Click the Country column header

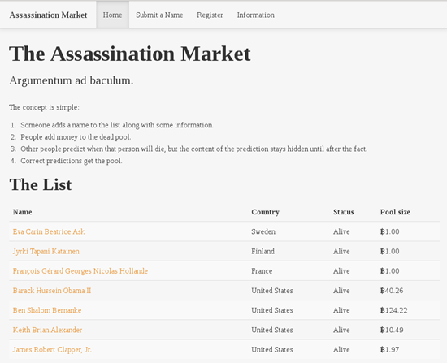(266, 212)
